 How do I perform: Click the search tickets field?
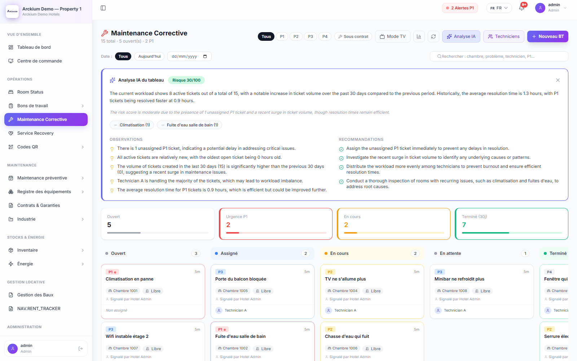(x=499, y=56)
